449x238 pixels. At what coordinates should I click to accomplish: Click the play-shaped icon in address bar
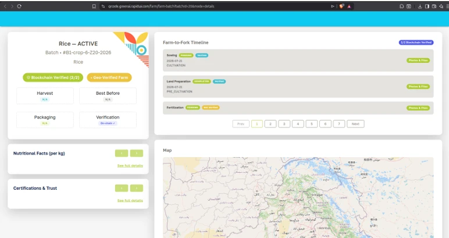pyautogui.click(x=333, y=6)
